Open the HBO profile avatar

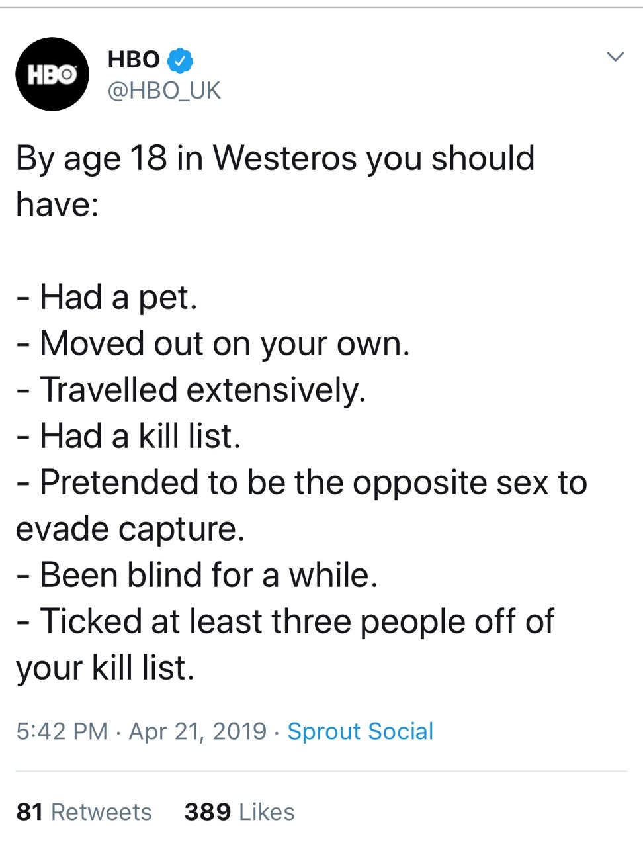[52, 74]
